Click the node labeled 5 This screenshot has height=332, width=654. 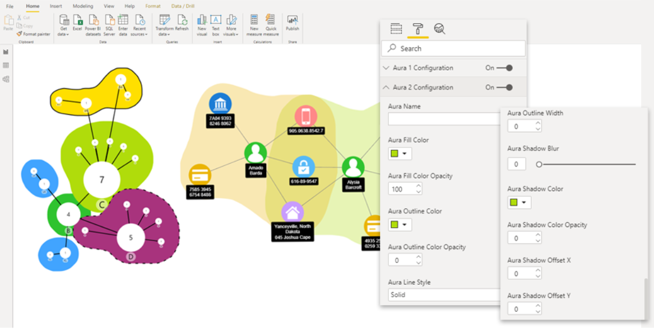pos(131,238)
